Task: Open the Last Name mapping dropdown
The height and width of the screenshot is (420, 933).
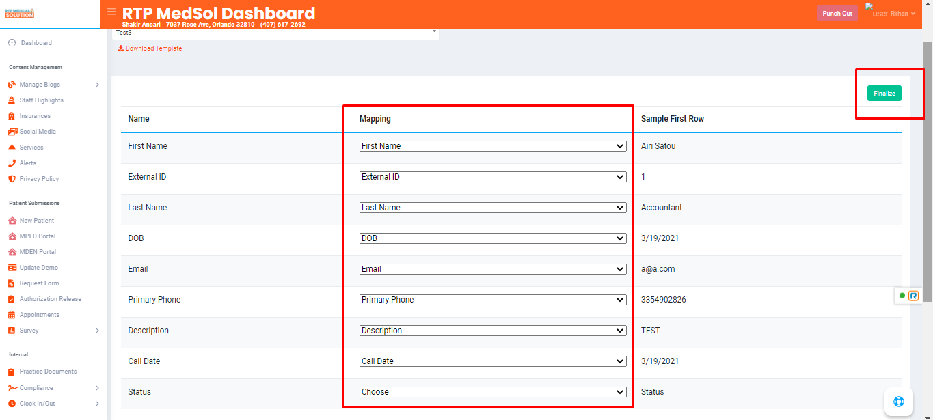Action: point(493,208)
